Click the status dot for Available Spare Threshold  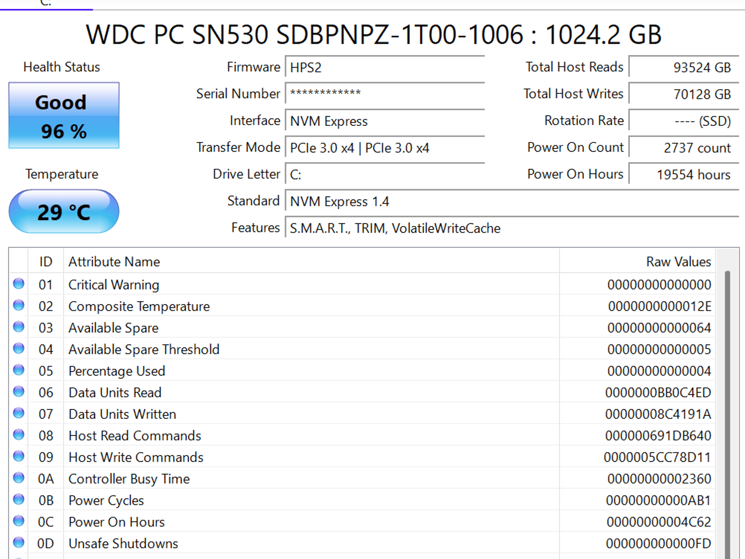coord(19,348)
